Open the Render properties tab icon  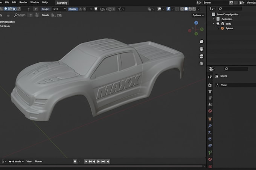(x=210, y=85)
